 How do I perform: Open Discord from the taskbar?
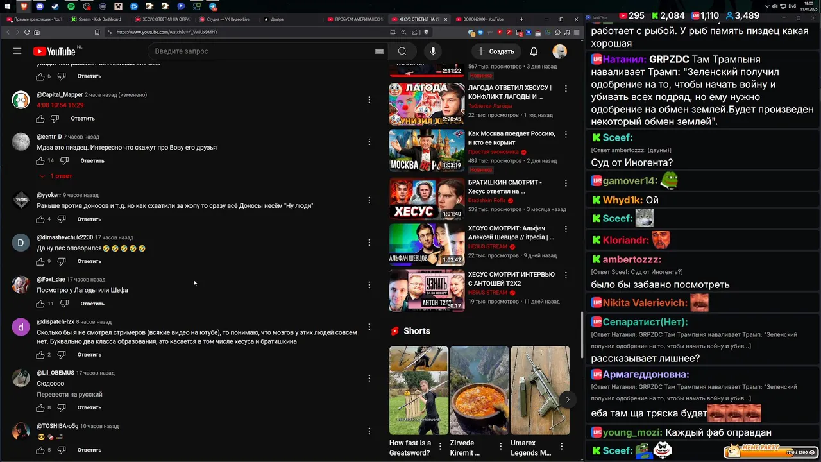[40, 6]
